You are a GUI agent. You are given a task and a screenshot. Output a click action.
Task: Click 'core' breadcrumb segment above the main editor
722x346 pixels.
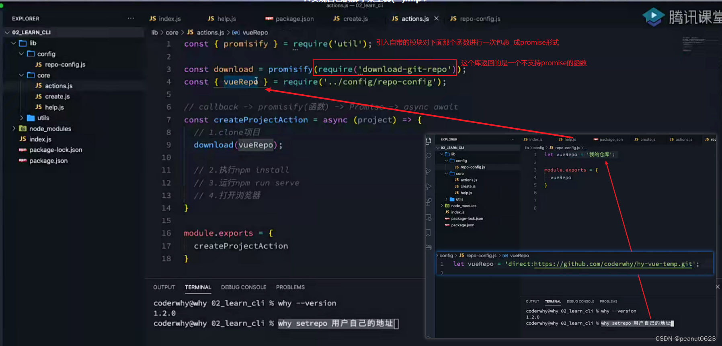pos(172,33)
